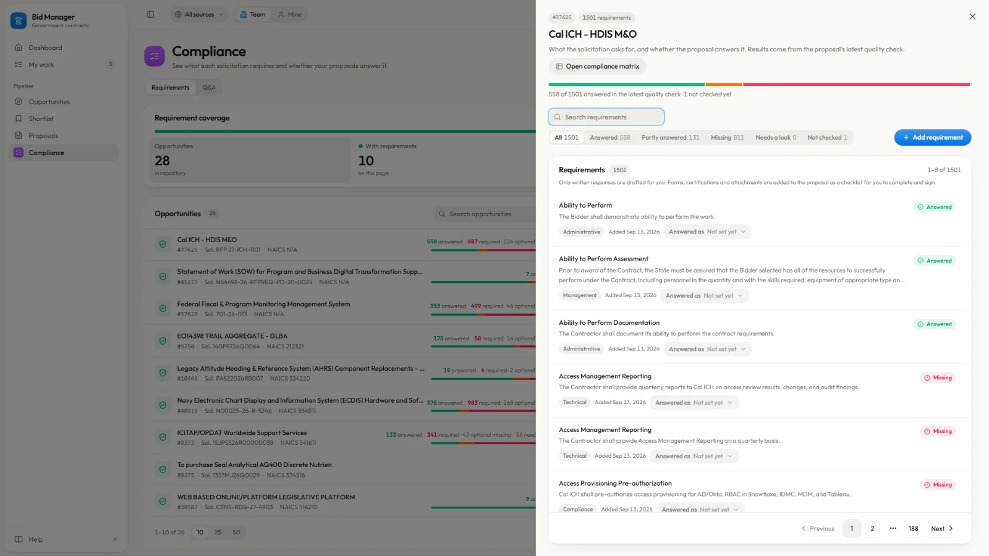The height and width of the screenshot is (556, 989).
Task: Click Answered status badge on Ability to Perform
Action: 935,207
